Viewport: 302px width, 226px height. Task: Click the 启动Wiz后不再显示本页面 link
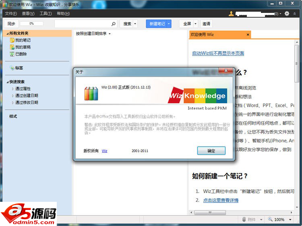coord(218,53)
